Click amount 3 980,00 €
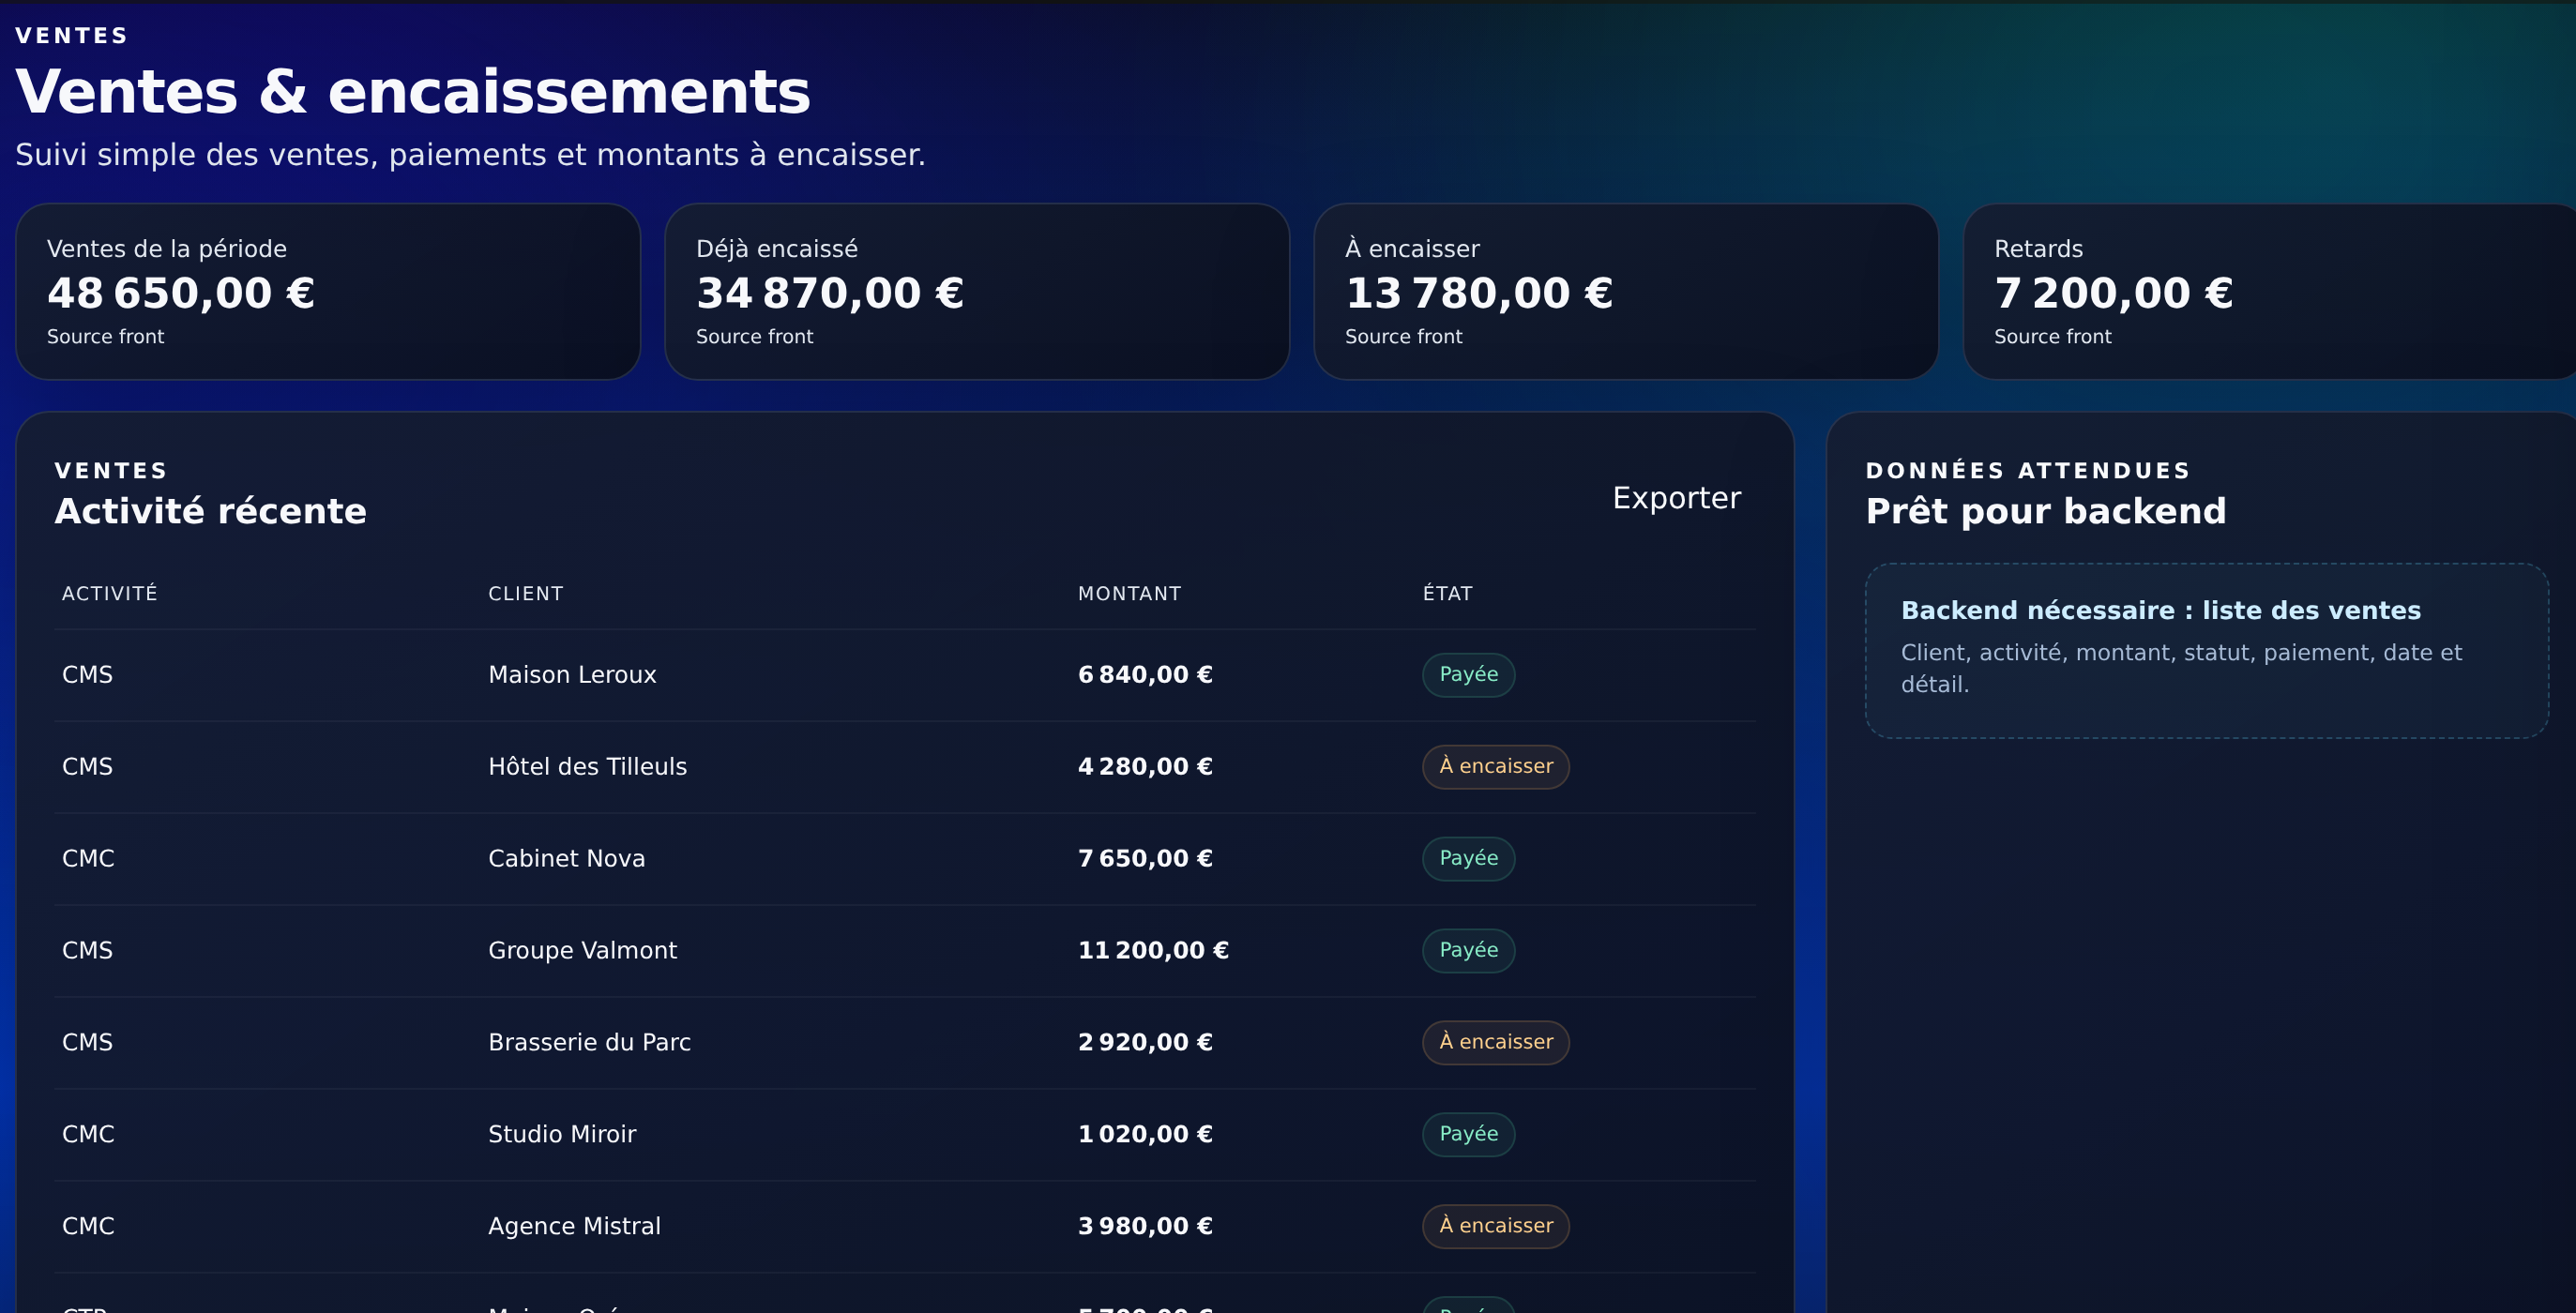Viewport: 2576px width, 1313px height. pos(1145,1227)
